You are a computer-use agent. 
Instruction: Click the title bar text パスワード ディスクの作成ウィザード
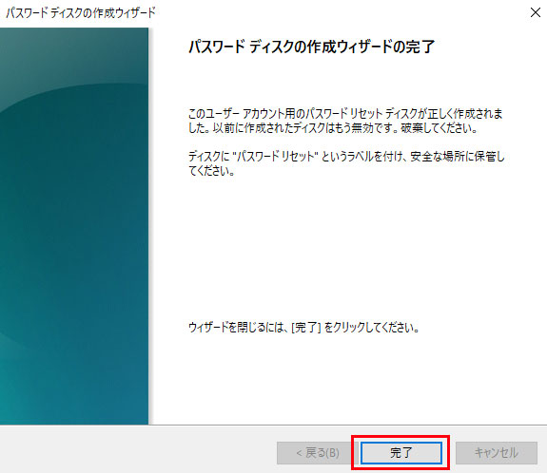point(81,13)
